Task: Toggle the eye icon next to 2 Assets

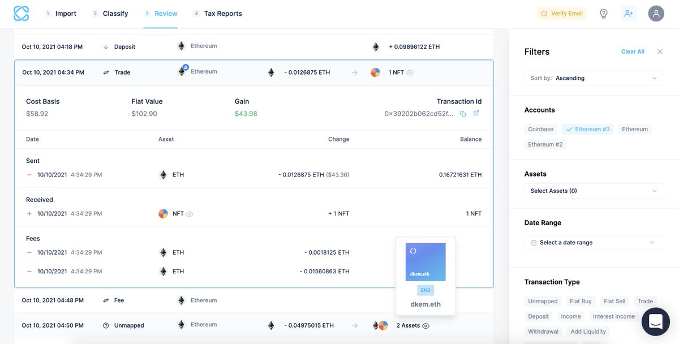Action: pyautogui.click(x=426, y=326)
